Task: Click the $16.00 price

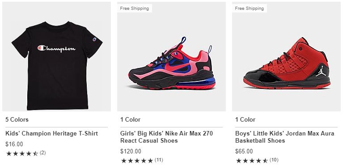Action: click(x=14, y=144)
